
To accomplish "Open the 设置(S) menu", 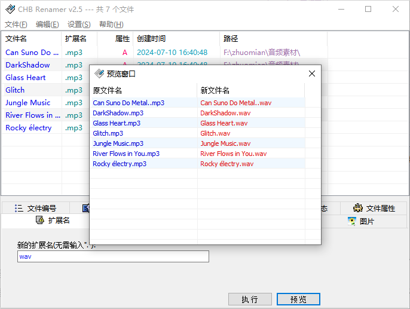I will [x=79, y=25].
